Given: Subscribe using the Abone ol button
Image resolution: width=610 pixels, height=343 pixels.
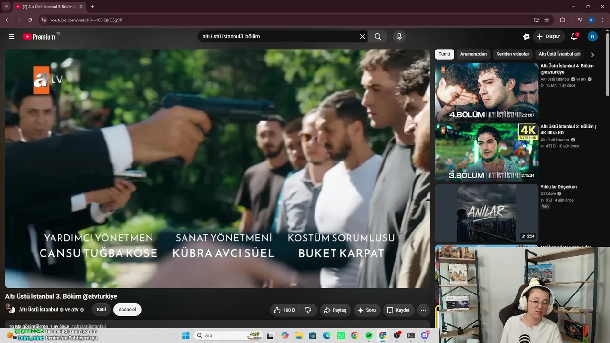Looking at the screenshot, I should coord(127,310).
